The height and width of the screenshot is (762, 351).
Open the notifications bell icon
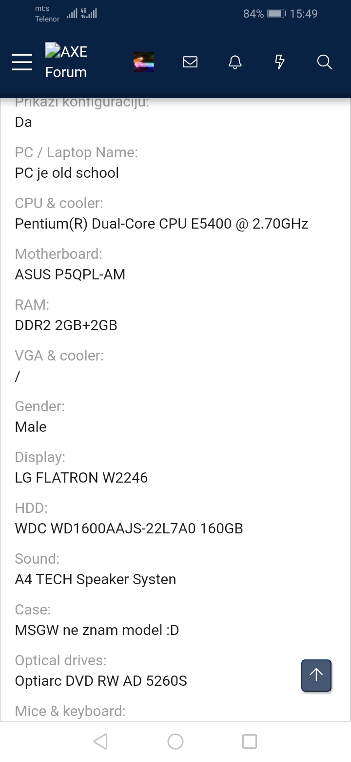[235, 62]
